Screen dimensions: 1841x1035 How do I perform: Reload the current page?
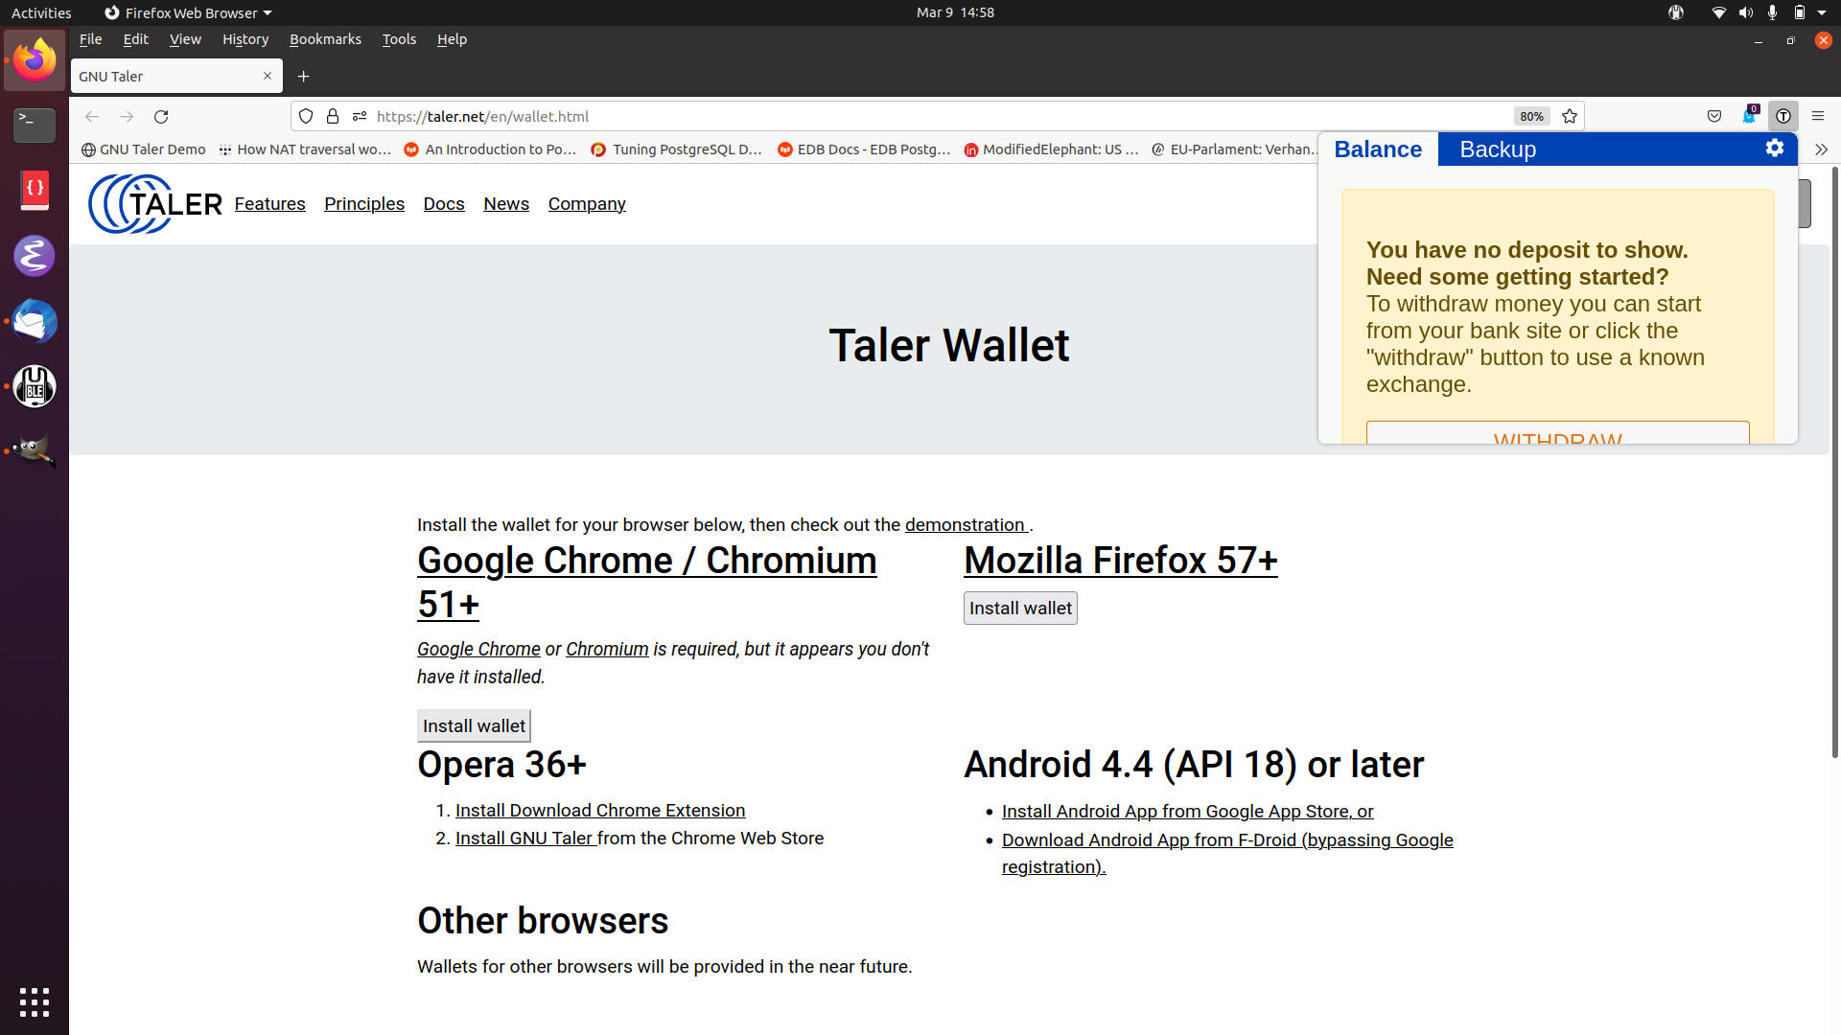[x=161, y=116]
